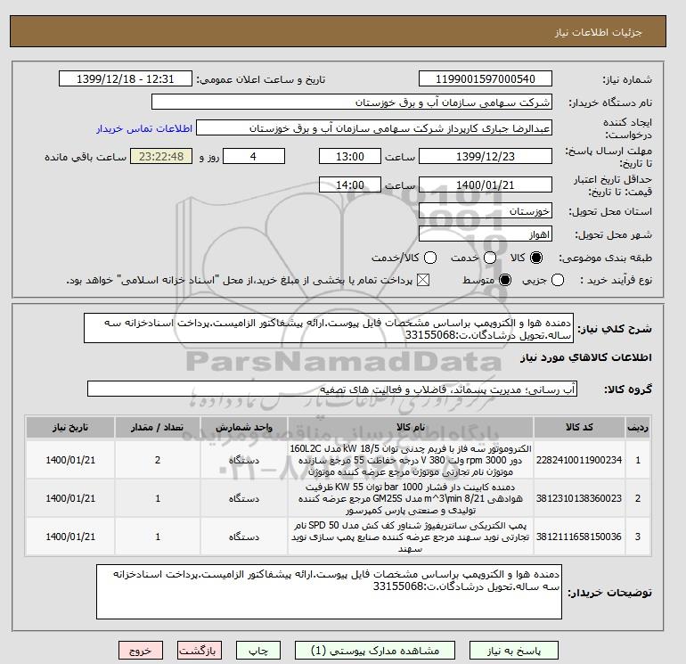Click the شرح کلی نیاز description box
Image resolution: width=686 pixels, height=664 pixels.
pyautogui.click(x=329, y=328)
